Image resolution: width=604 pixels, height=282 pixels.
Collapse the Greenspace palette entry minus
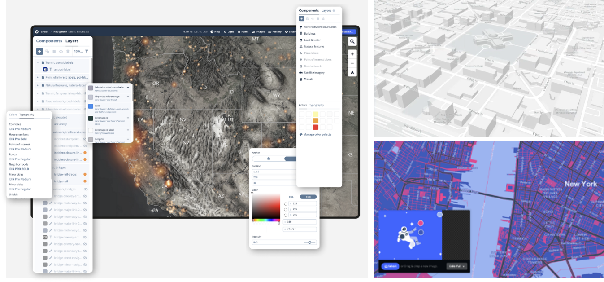[x=128, y=118]
